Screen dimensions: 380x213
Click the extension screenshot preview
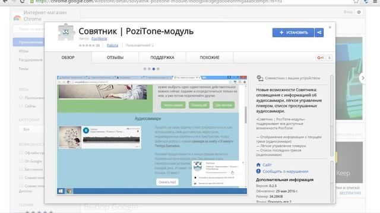(152, 135)
